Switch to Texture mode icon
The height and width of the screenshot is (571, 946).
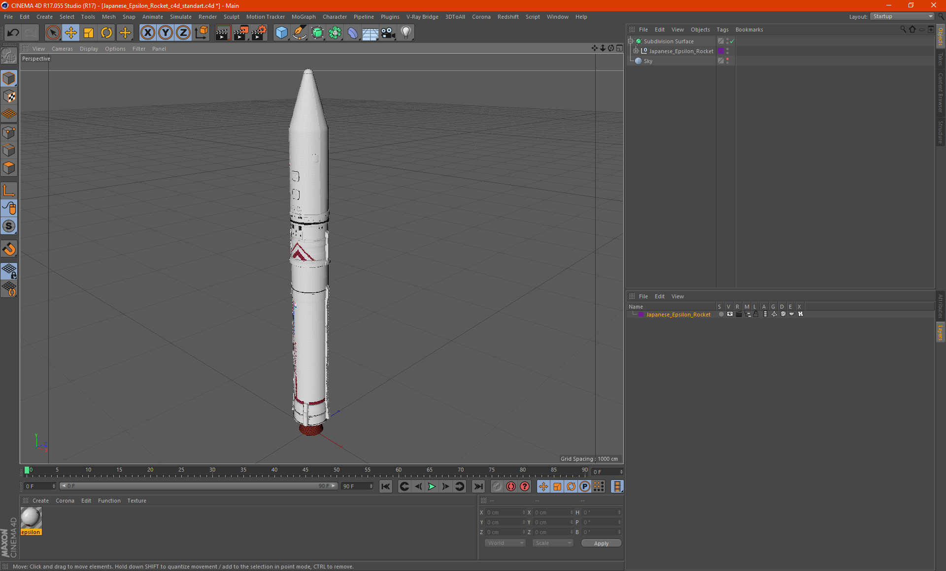9,96
